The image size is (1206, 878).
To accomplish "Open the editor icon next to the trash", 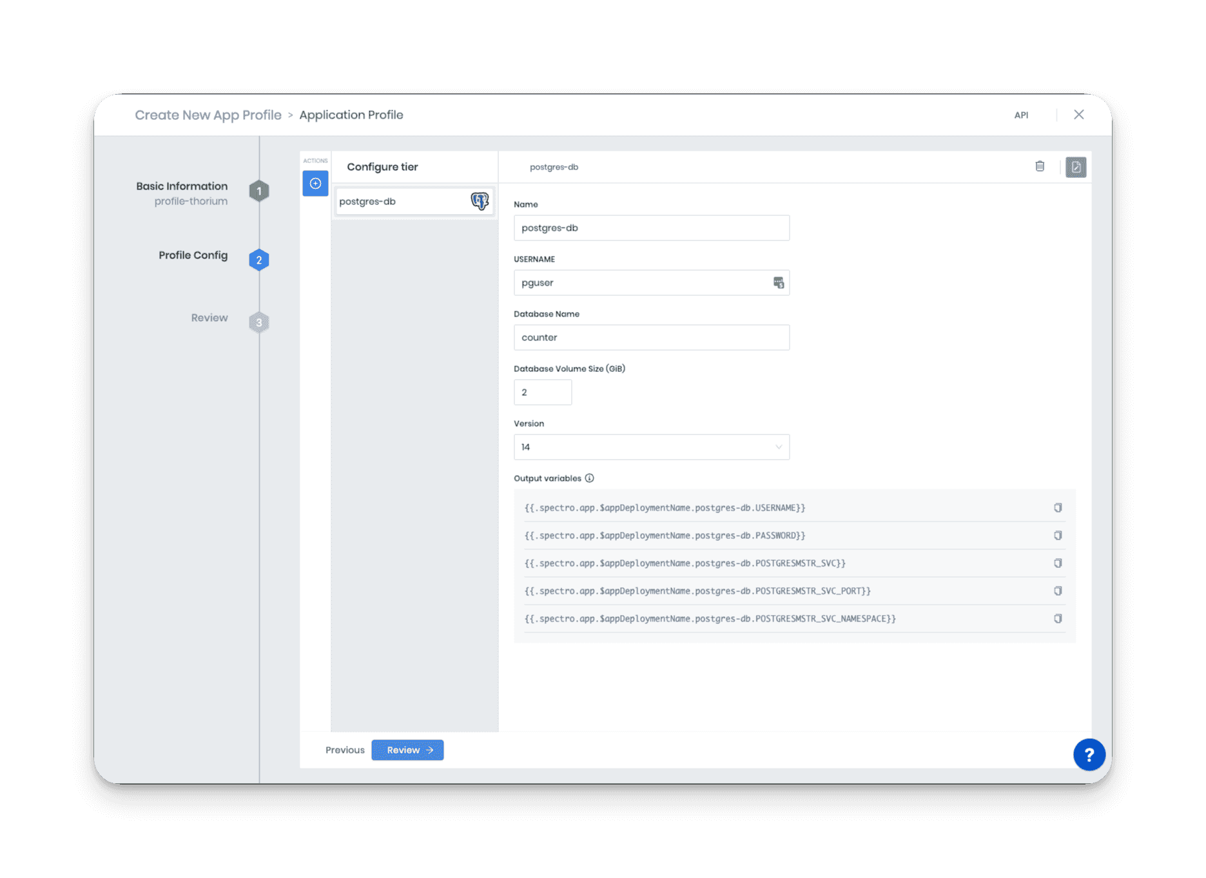I will 1075,167.
